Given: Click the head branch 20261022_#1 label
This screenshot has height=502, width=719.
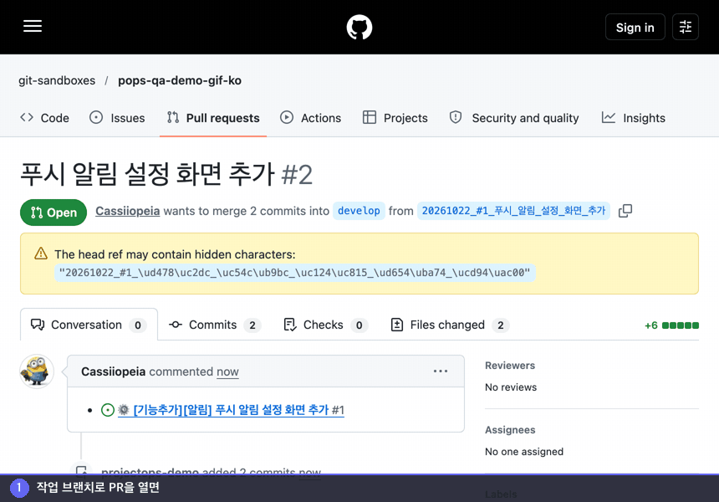Looking at the screenshot, I should (x=513, y=211).
